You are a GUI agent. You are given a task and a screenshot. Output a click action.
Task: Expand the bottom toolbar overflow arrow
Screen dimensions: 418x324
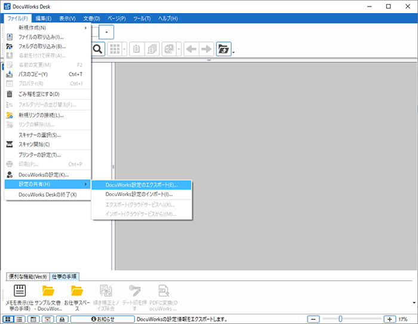pos(414,302)
